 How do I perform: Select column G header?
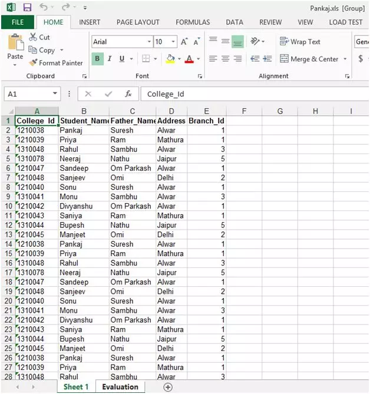[x=280, y=111]
